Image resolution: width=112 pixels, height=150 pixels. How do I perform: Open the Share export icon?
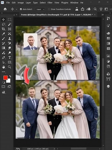[x=82, y=9]
